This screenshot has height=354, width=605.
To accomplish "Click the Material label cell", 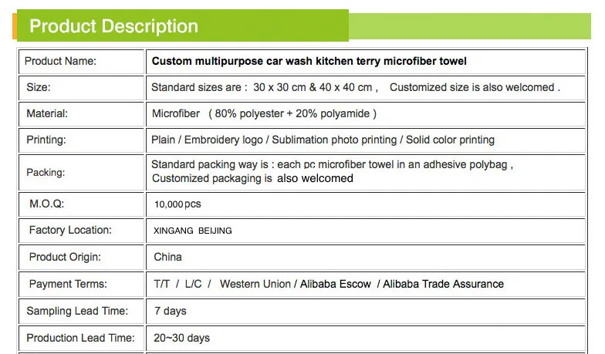I will tap(48, 113).
